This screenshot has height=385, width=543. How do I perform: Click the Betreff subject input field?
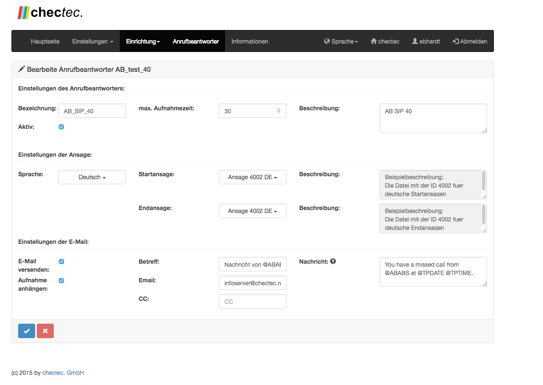click(x=253, y=264)
